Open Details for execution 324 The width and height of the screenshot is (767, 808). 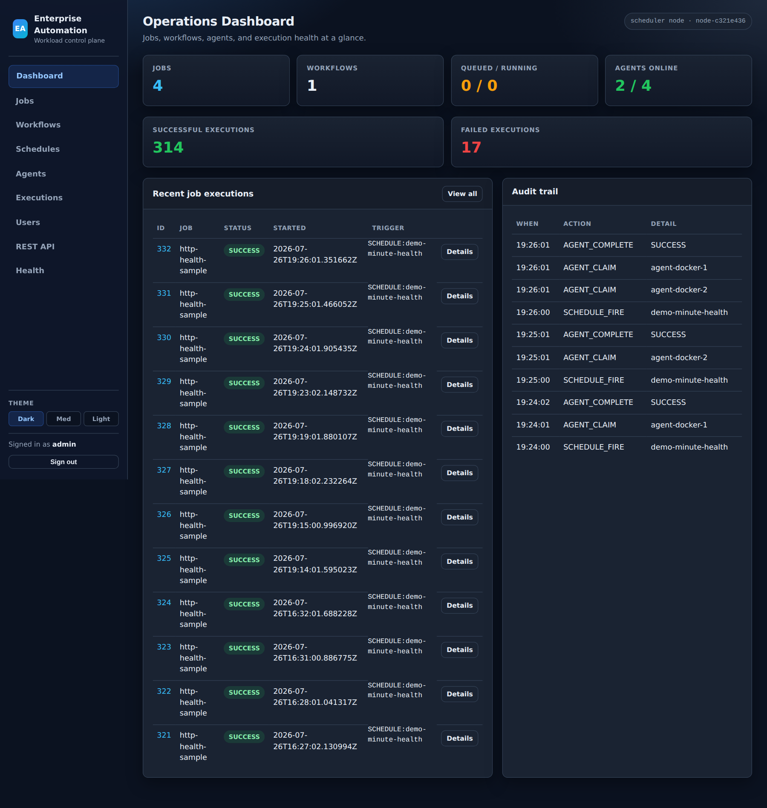pos(459,606)
